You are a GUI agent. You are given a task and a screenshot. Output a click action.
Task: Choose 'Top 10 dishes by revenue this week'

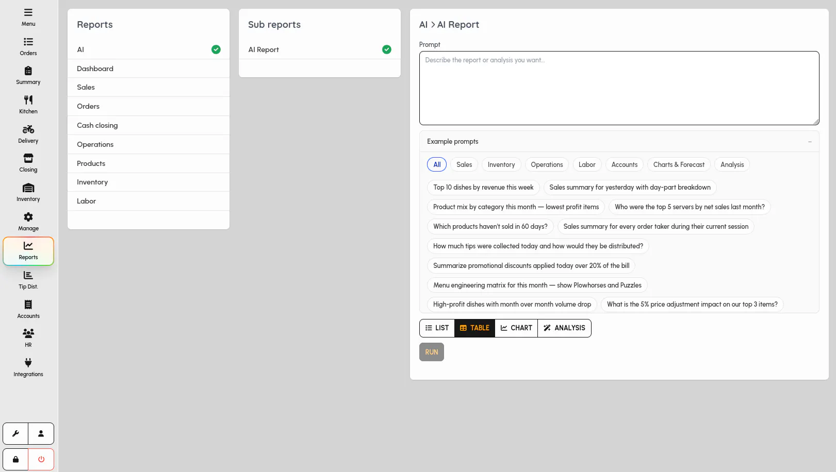[x=483, y=187]
